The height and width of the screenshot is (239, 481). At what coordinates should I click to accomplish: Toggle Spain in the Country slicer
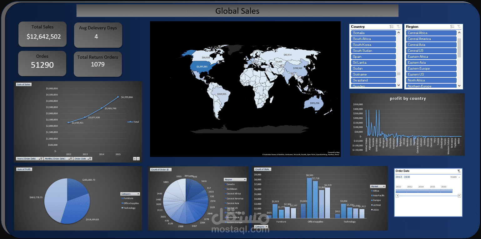click(373, 56)
